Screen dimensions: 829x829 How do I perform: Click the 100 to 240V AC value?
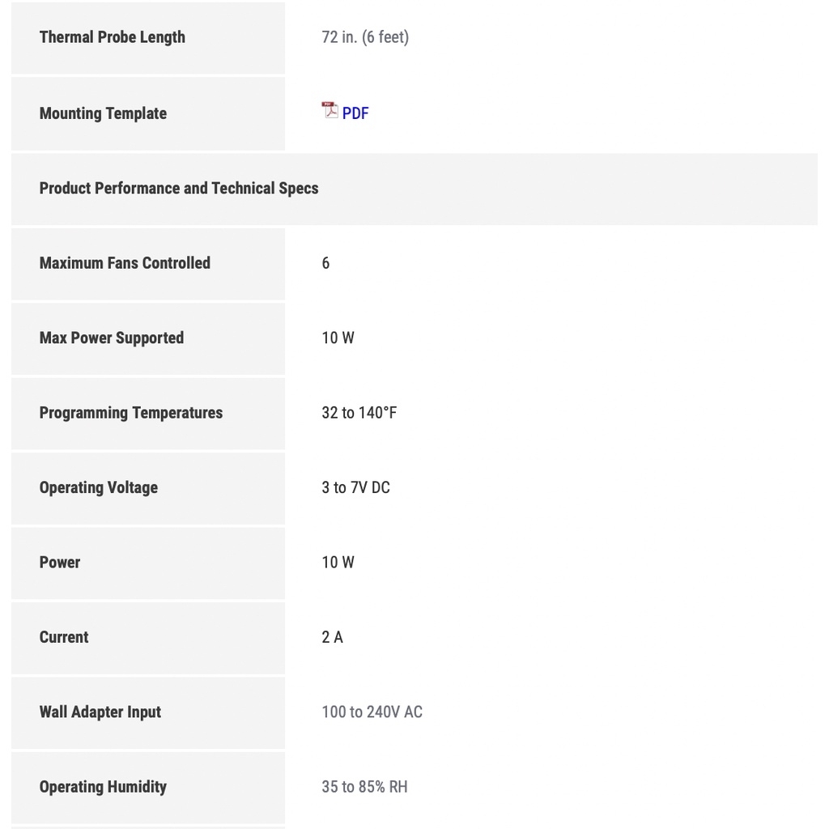(372, 712)
